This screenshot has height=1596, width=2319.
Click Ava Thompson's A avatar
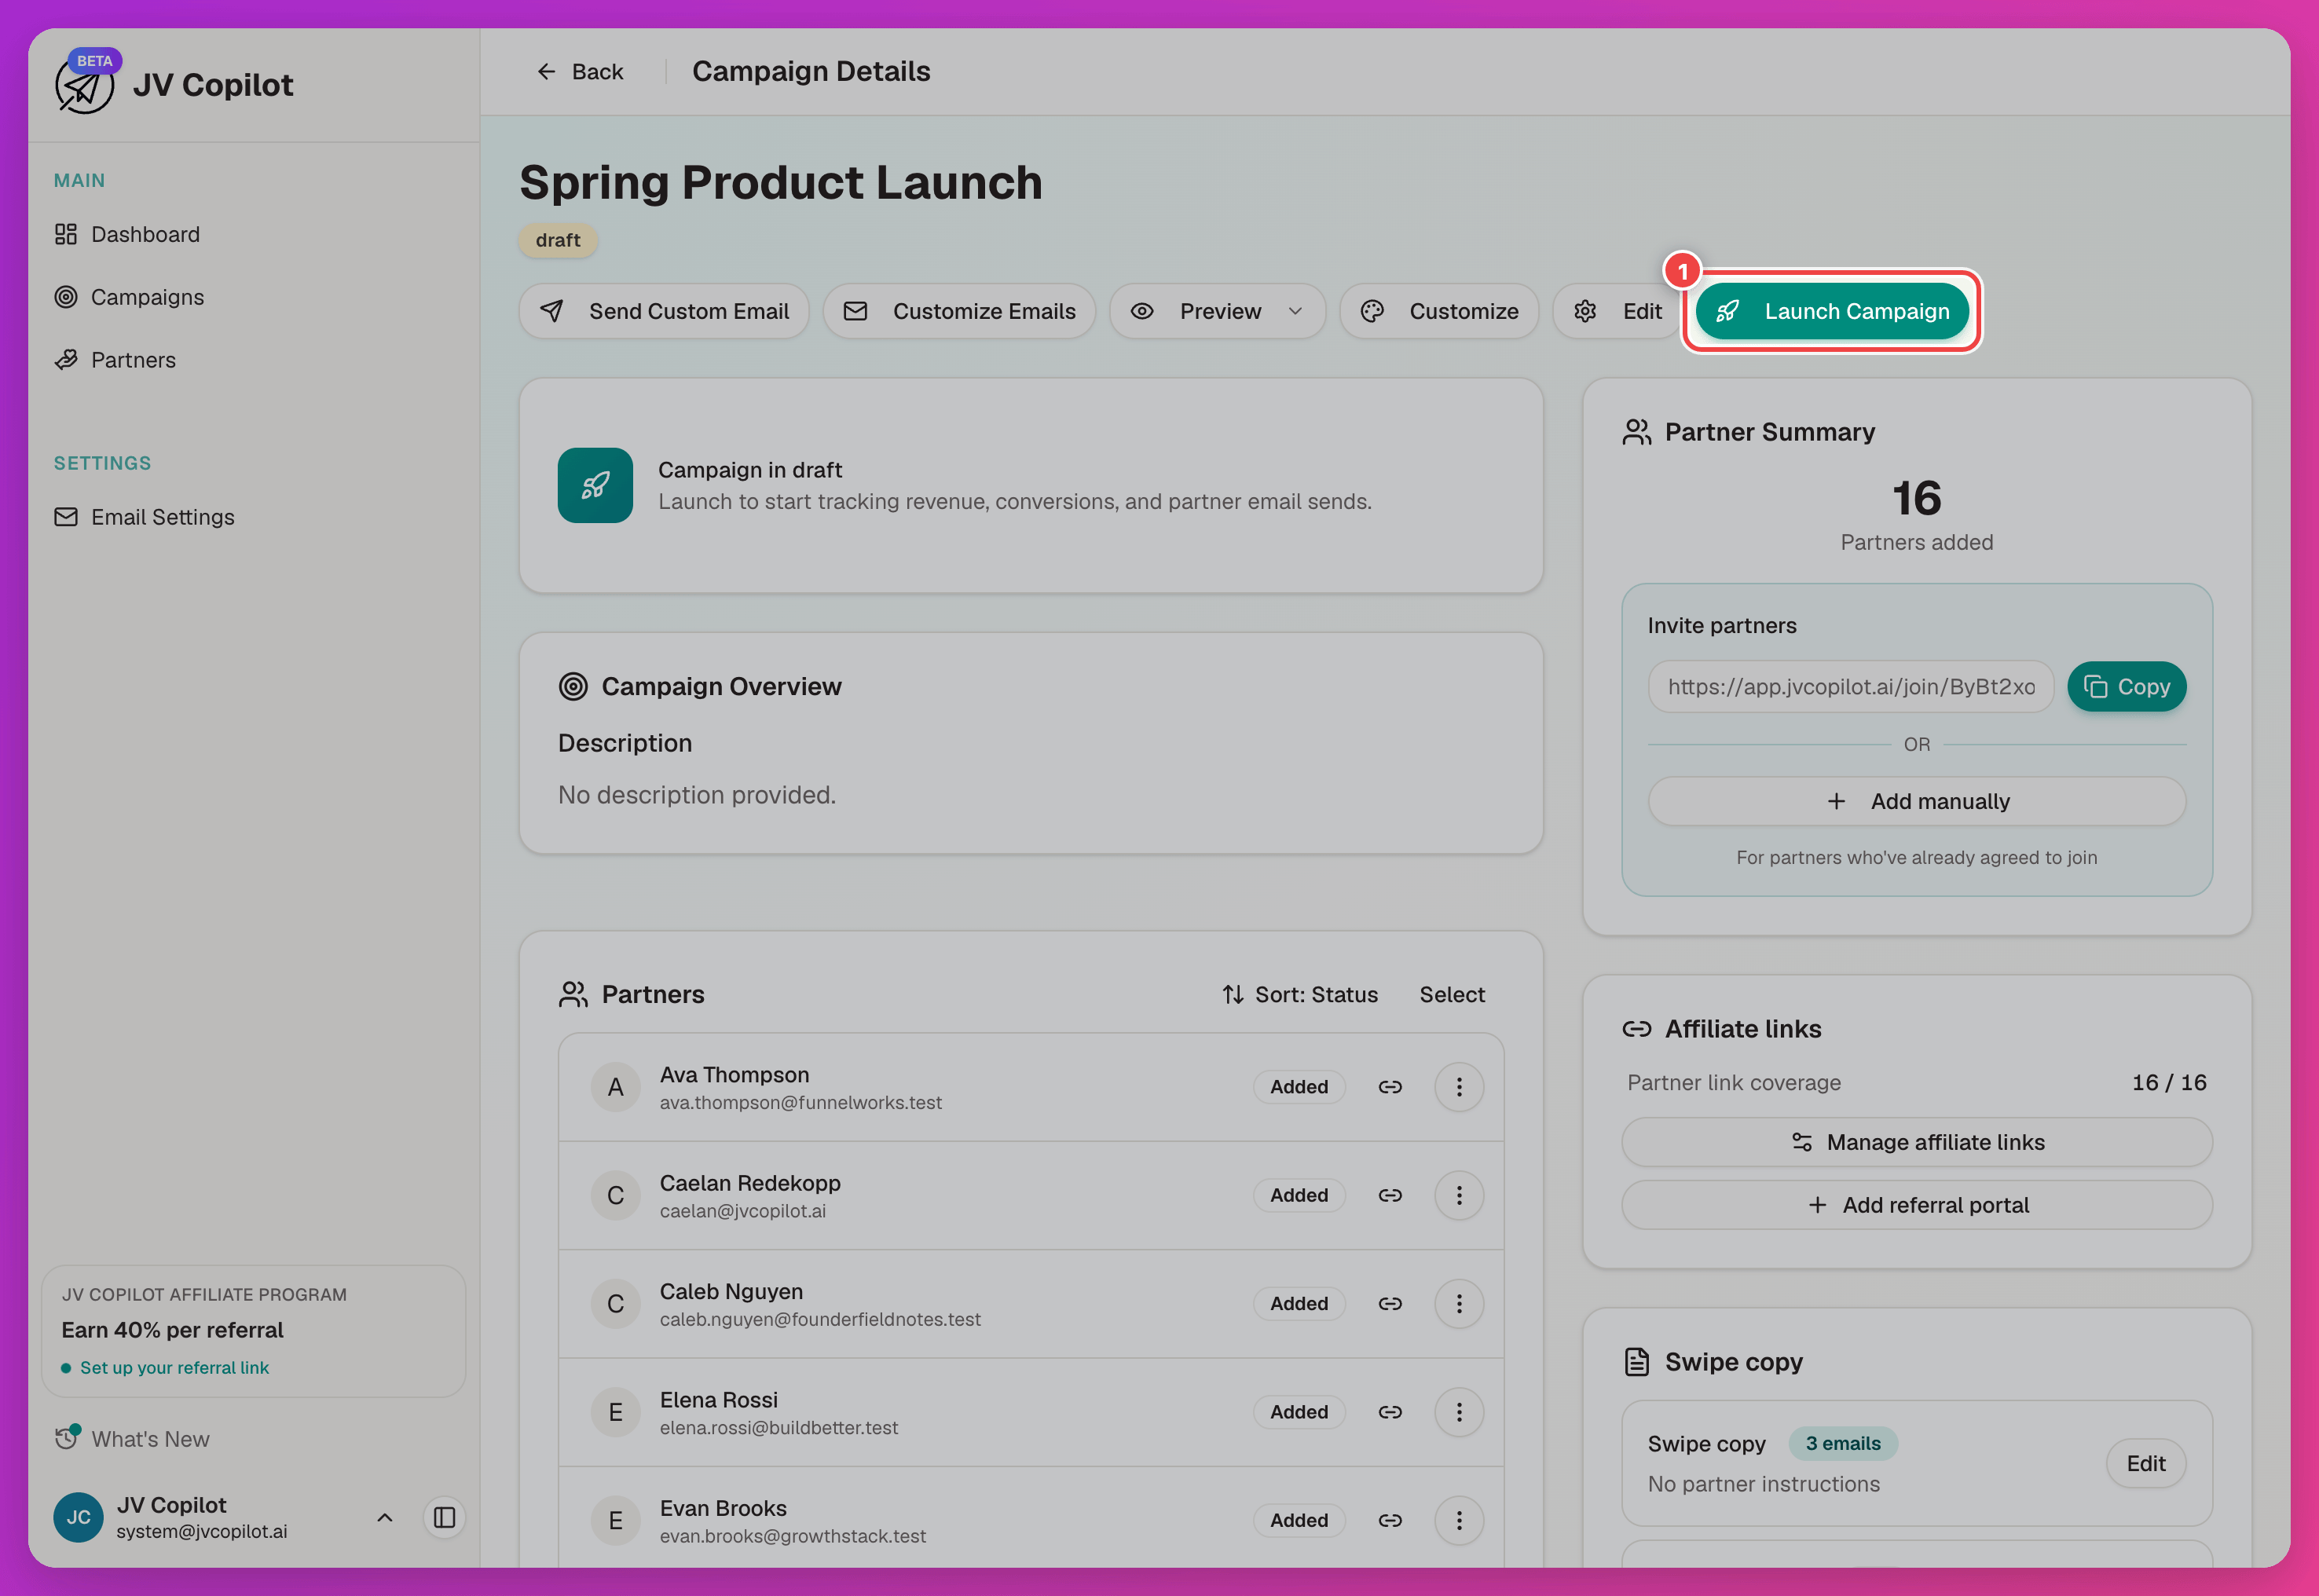pos(616,1087)
